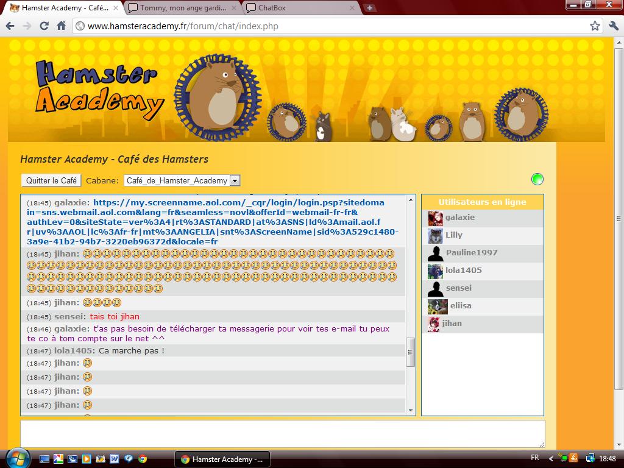Select user lola1405 in online users
This screenshot has height=468, width=624.
[463, 271]
